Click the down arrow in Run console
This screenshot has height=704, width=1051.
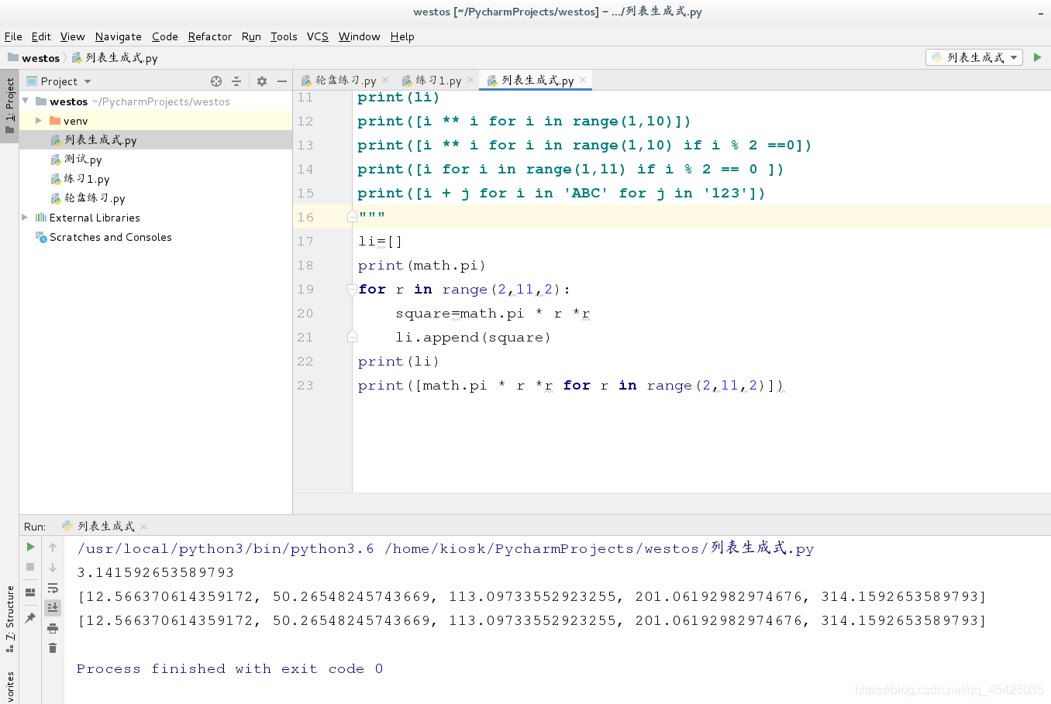(x=53, y=568)
